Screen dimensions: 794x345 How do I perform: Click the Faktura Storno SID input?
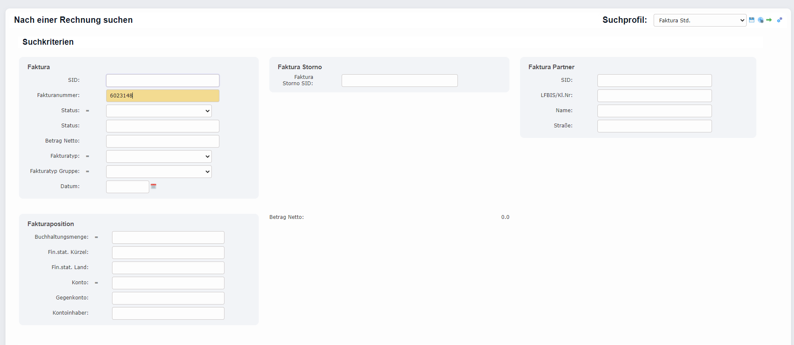399,81
